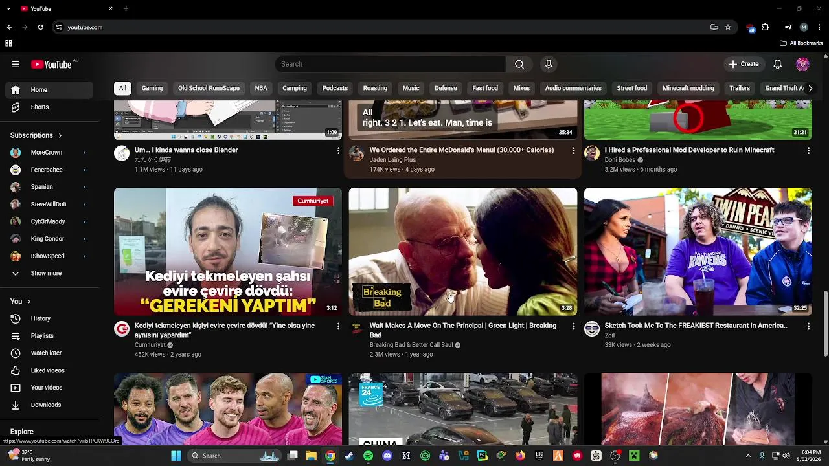This screenshot has height=466, width=829.
Task: Select the All filter chip
Action: (122, 88)
